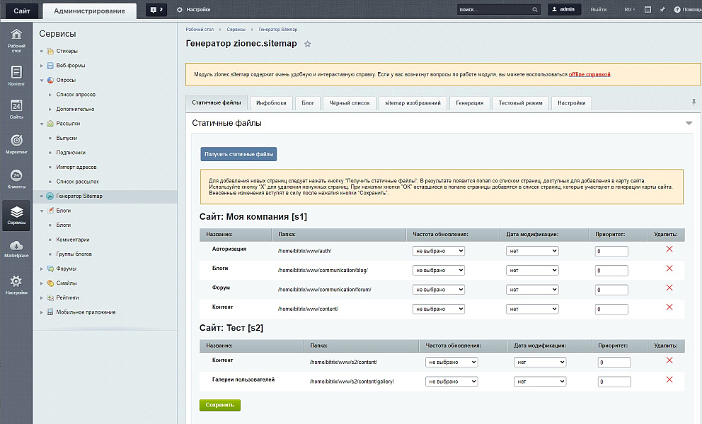Open the Настройки gear icon in sidebar
Image resolution: width=702 pixels, height=424 pixels.
pyautogui.click(x=16, y=285)
